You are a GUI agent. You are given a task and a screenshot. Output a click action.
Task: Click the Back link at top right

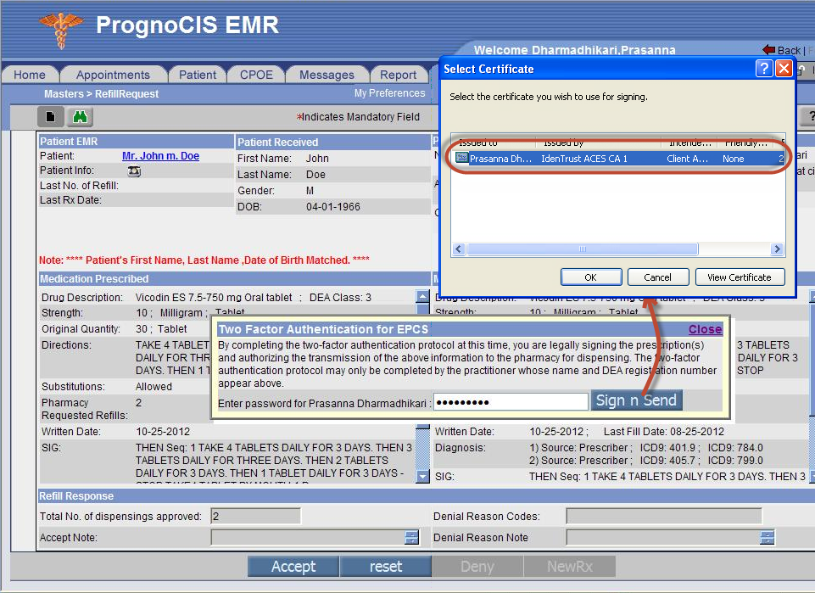(x=789, y=50)
